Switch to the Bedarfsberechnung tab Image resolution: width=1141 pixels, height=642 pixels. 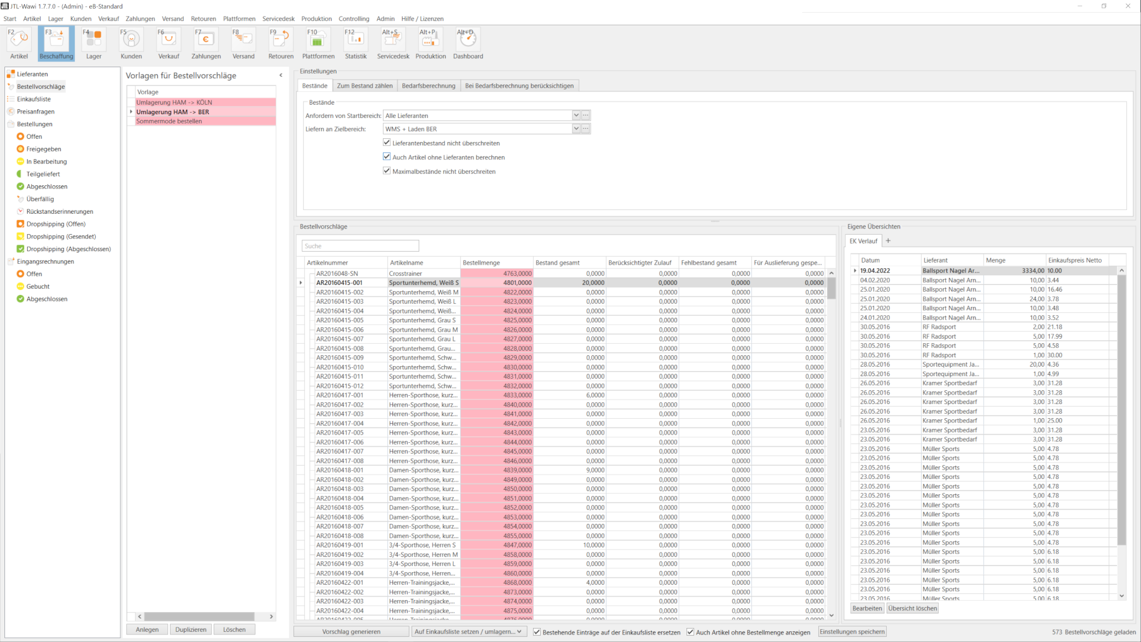(x=429, y=86)
